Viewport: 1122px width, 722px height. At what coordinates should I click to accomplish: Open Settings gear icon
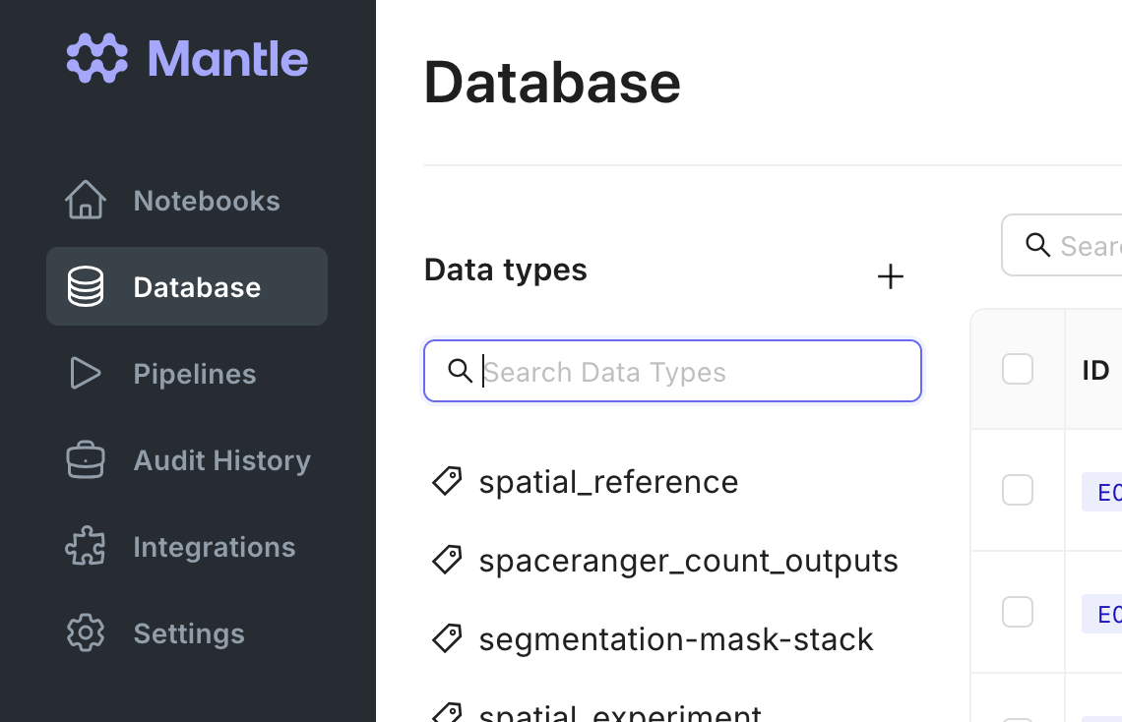point(86,632)
